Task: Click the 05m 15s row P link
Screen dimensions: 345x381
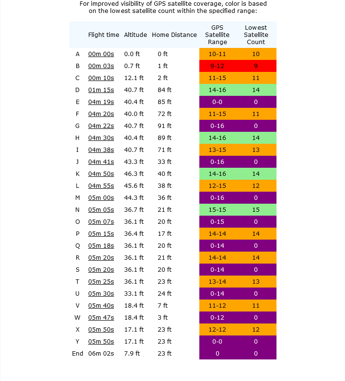Action: pyautogui.click(x=101, y=234)
